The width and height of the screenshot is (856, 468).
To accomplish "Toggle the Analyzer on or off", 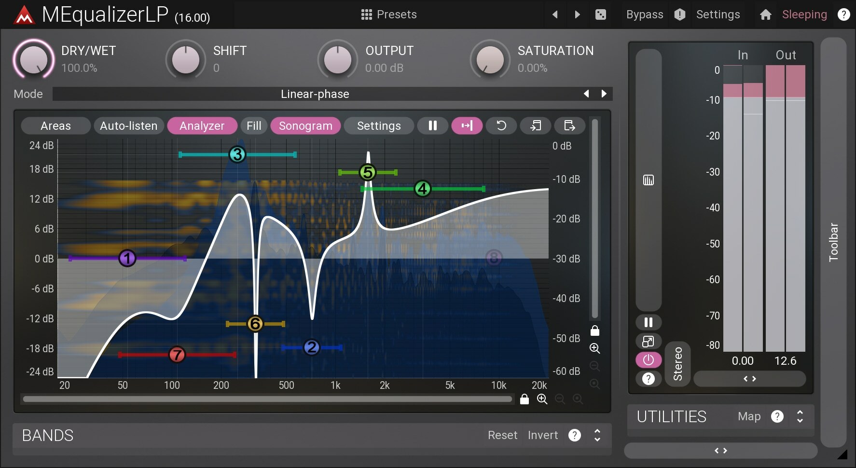I will point(202,125).
